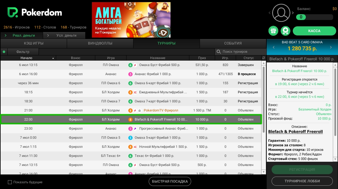Open the ВИНДФОЛЛЫ tab

pos(100,43)
